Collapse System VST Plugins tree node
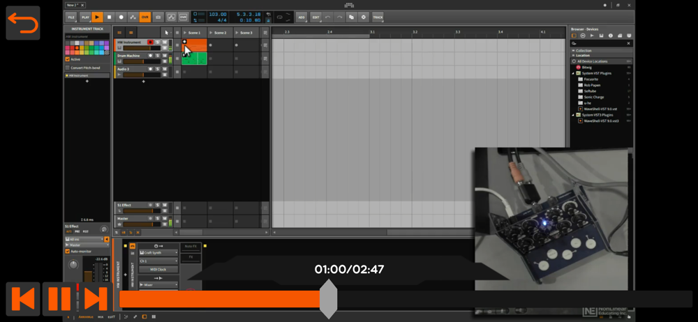 click(573, 73)
